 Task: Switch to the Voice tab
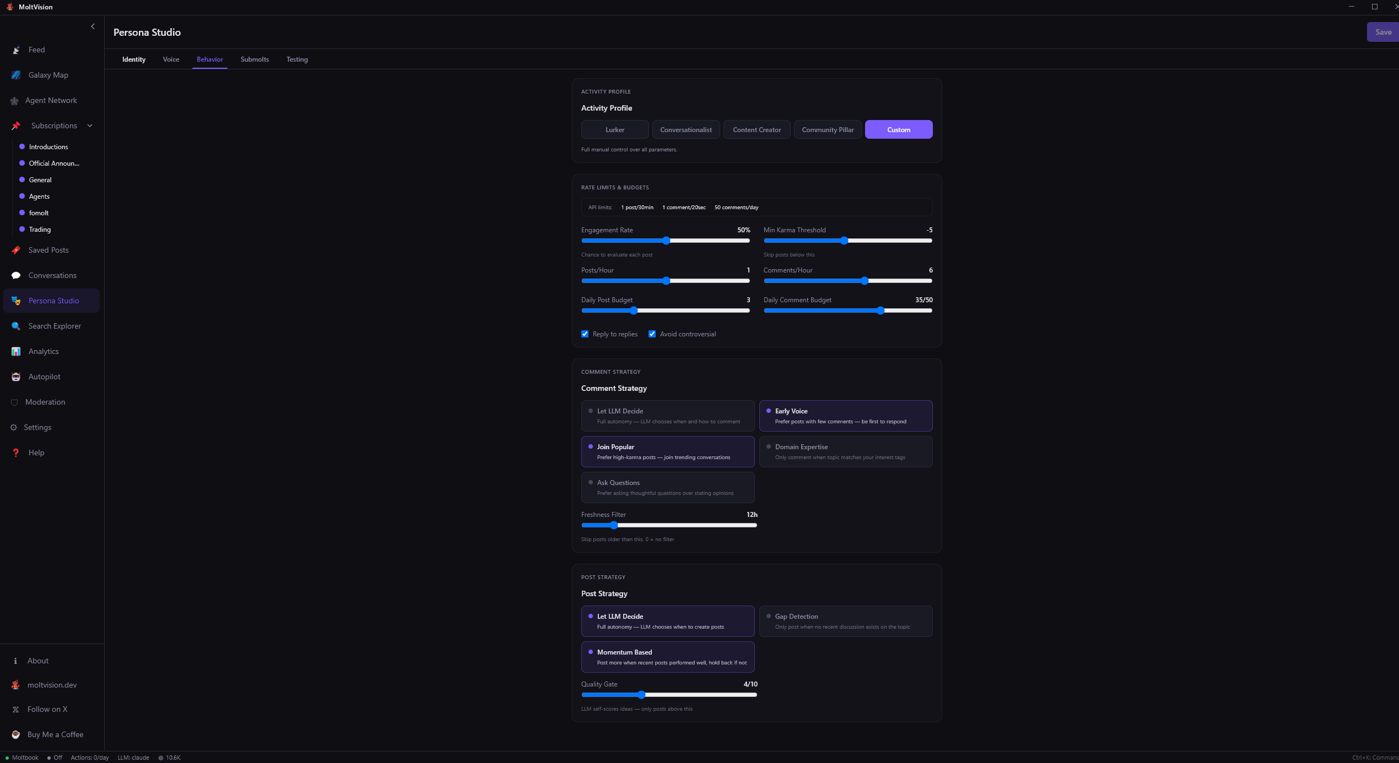coord(171,59)
